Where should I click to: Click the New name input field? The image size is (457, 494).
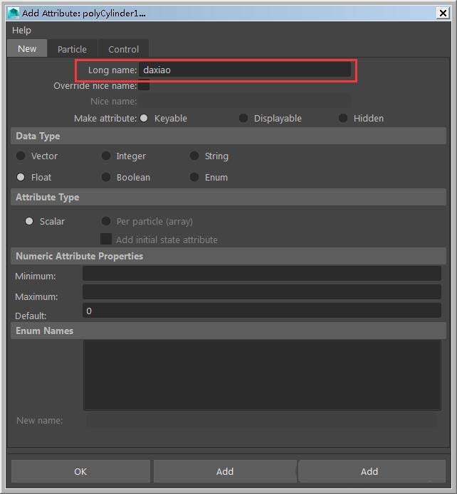point(262,421)
